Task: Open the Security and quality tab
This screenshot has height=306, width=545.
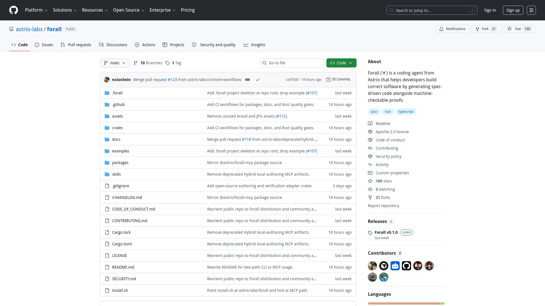Action: (214, 45)
